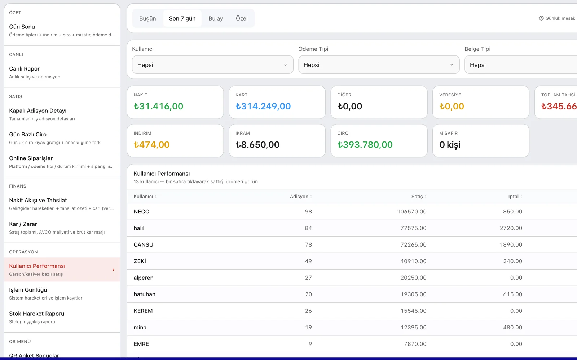
Task: Click the mina user row
Action: (x=352, y=328)
